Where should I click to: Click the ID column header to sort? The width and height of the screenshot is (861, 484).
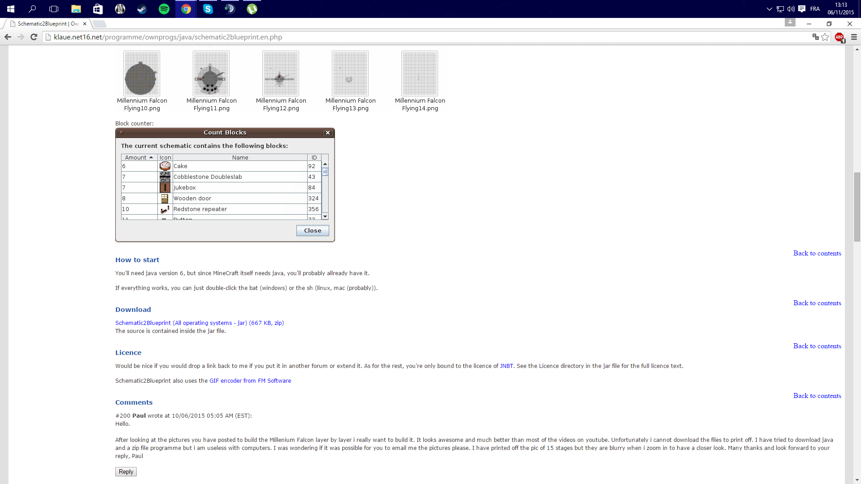coord(313,157)
